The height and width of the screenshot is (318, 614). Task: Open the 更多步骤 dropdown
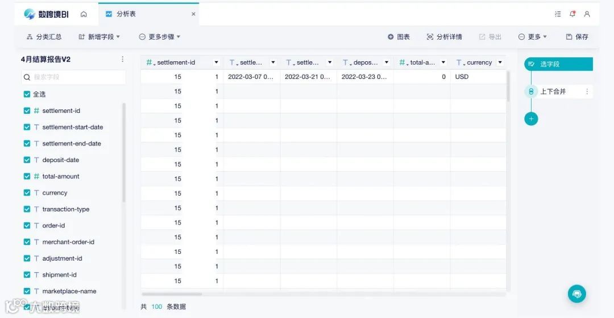click(159, 37)
